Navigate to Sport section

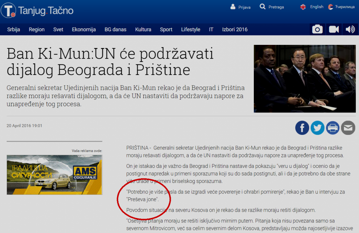(x=166, y=29)
